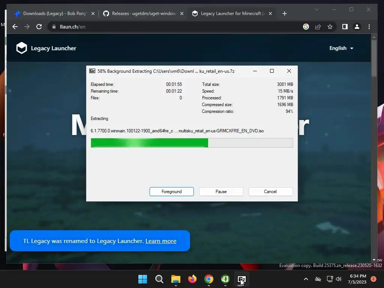The height and width of the screenshot is (288, 384).
Task: Share this page via share icon
Action: pos(318,27)
